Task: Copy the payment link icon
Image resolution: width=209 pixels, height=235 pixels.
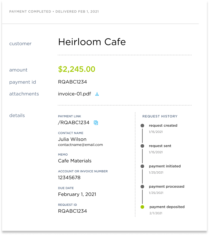Action: point(96,123)
